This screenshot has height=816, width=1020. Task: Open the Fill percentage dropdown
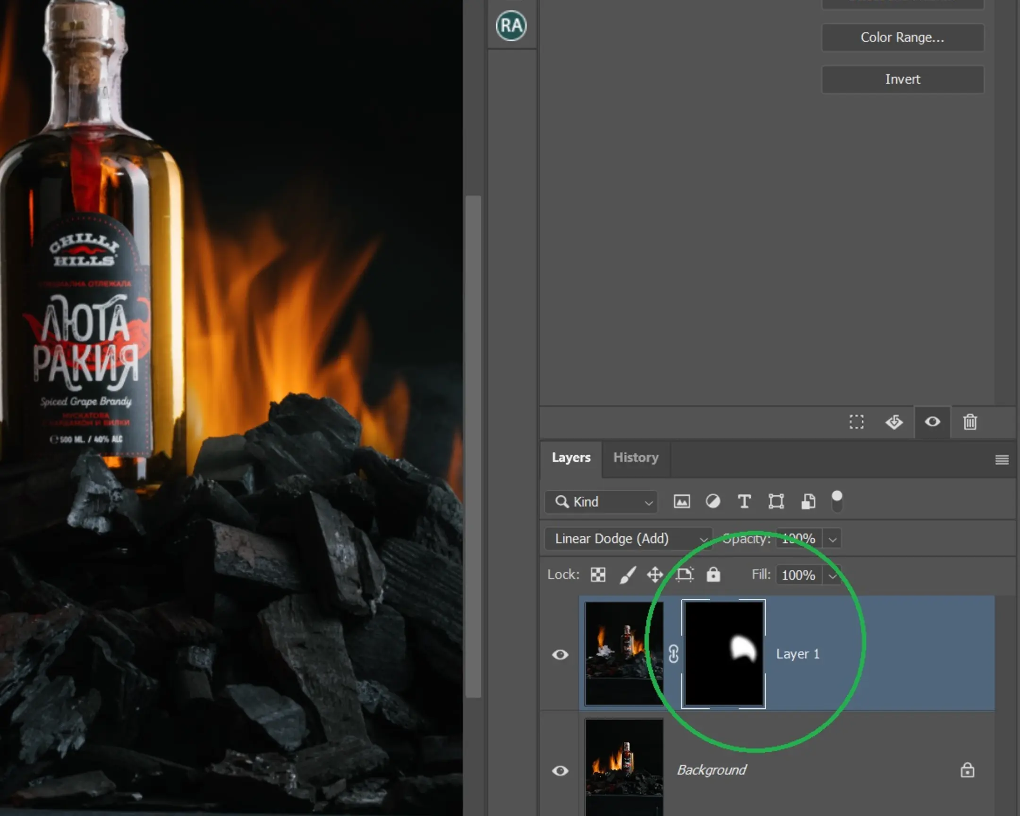[832, 575]
